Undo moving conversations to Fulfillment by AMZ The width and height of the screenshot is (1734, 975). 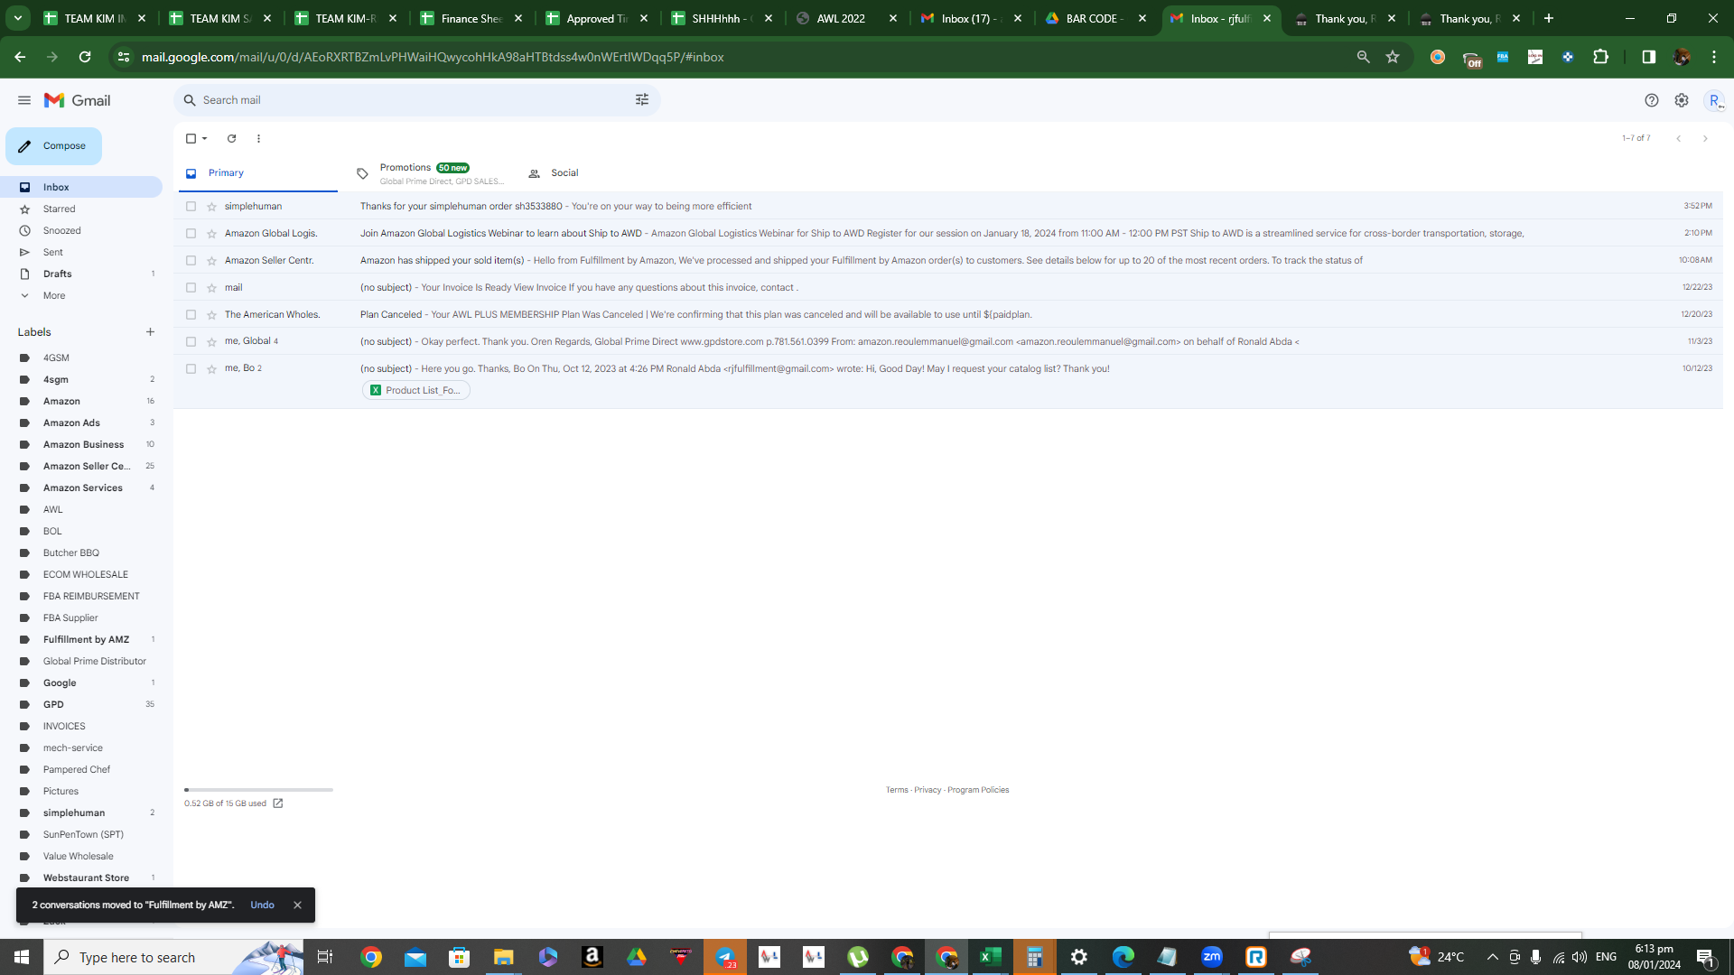(262, 905)
